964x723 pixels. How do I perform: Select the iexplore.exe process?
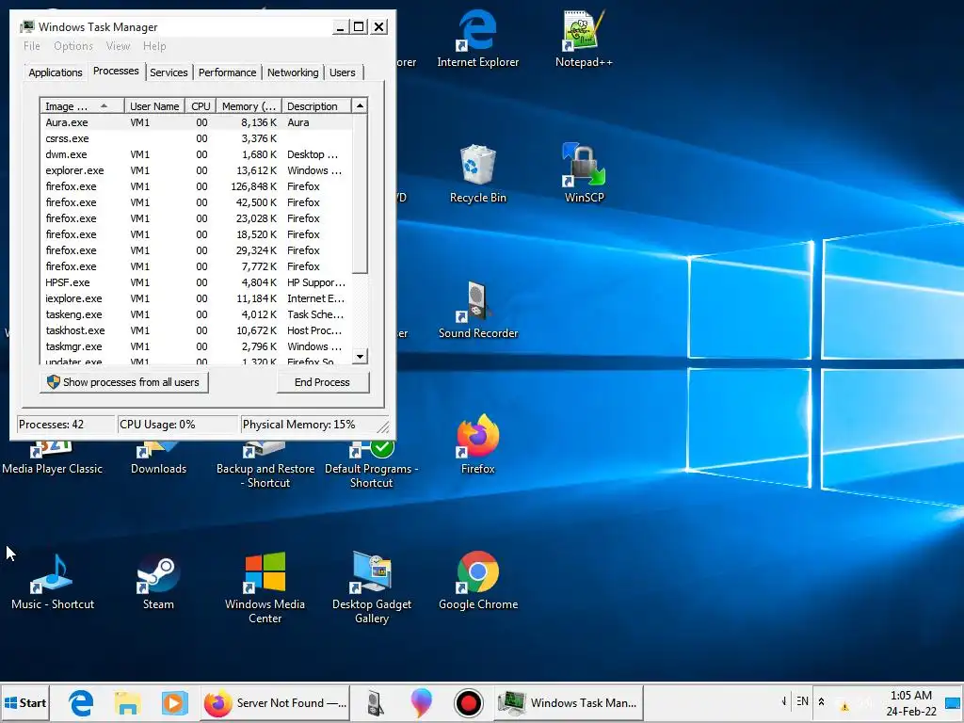(x=196, y=298)
